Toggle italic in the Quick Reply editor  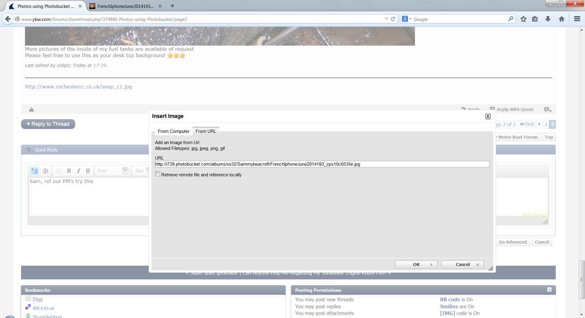click(79, 171)
